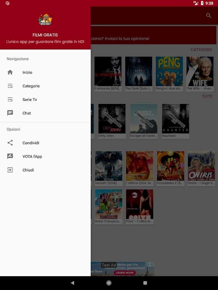Open Serie Tv menu entry
Viewport: 218px width, 290px height.
coord(45,99)
